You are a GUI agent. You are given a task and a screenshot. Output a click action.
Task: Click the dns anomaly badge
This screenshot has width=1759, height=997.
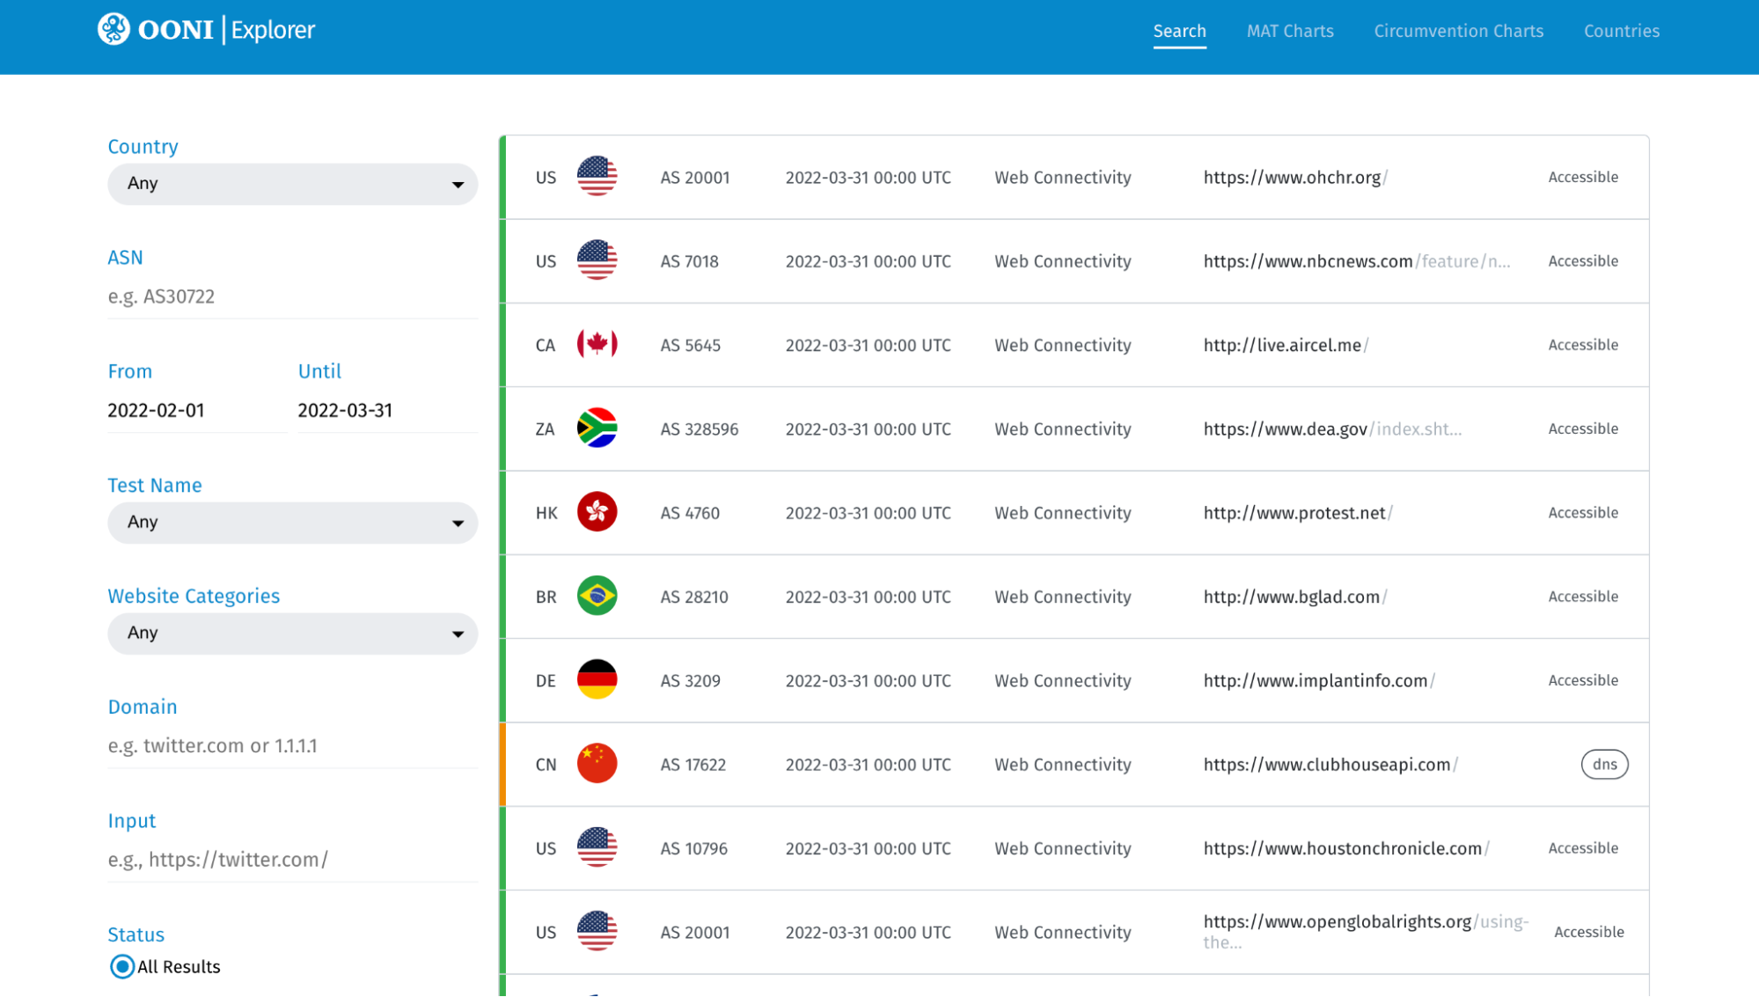point(1604,764)
